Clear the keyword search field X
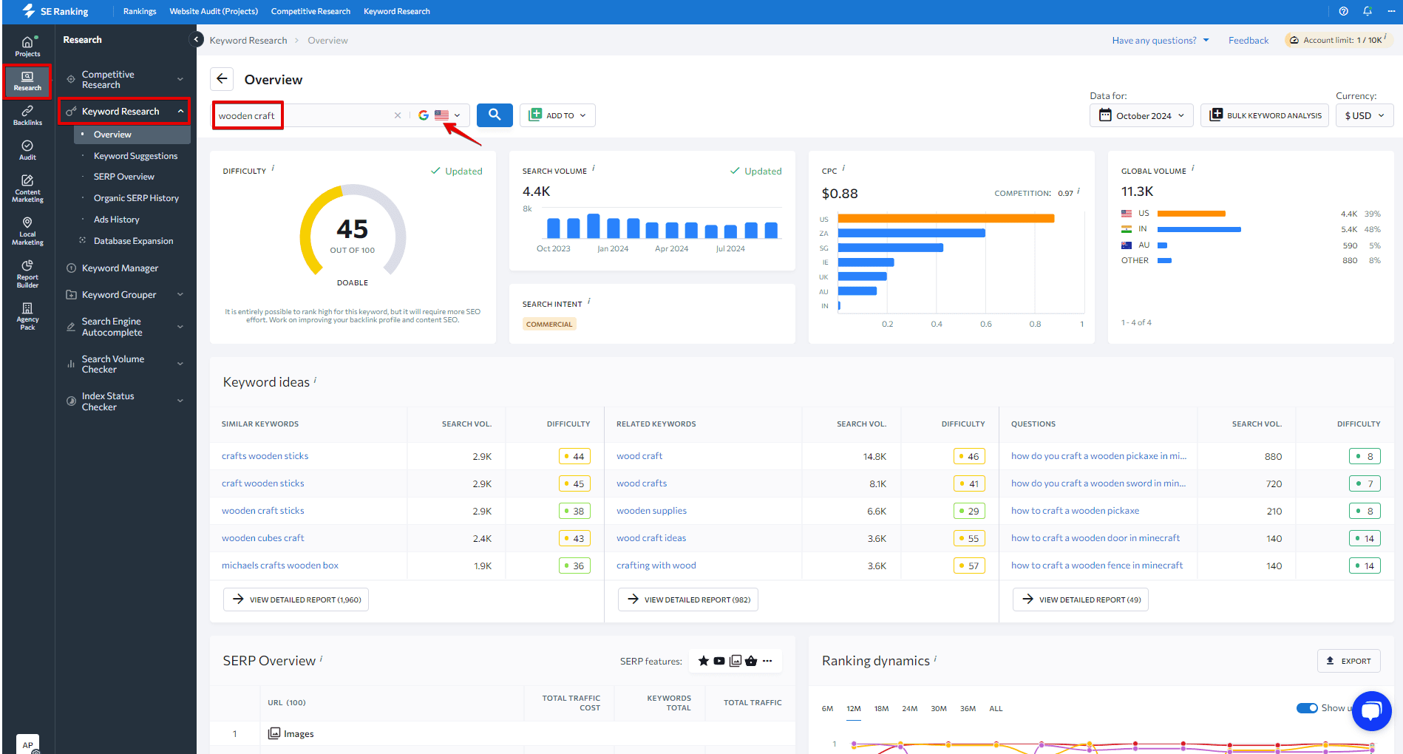1403x754 pixels. tap(398, 115)
